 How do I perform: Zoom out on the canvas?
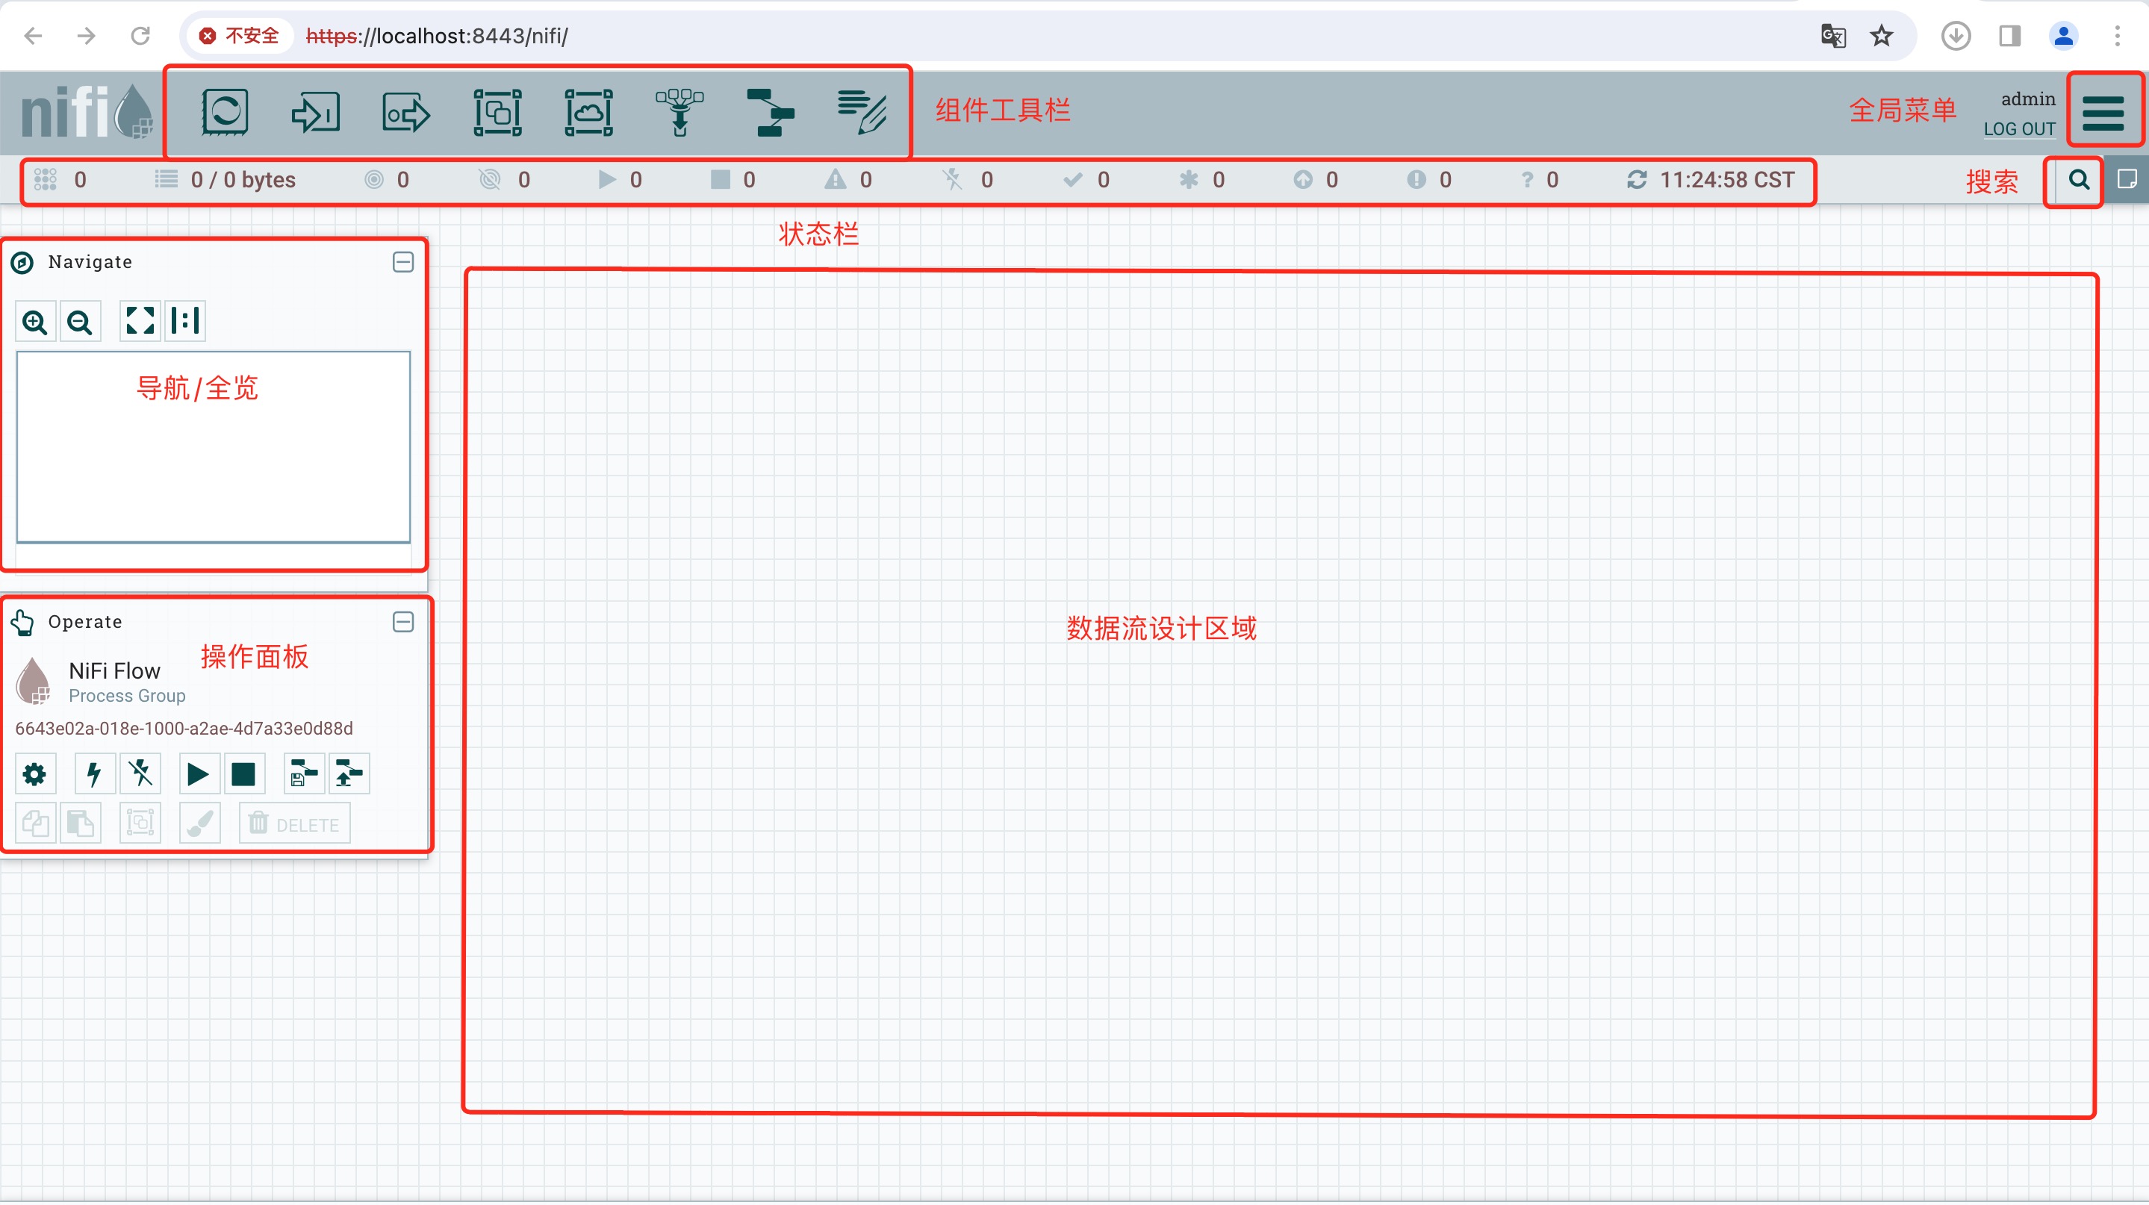[x=80, y=321]
